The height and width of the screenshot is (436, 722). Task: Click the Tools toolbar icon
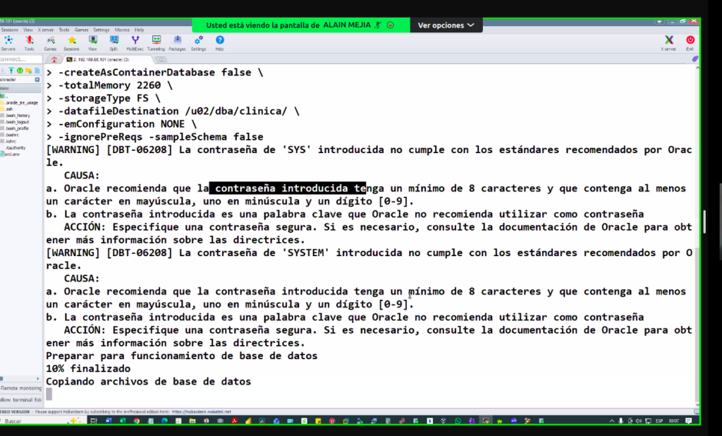pos(30,42)
